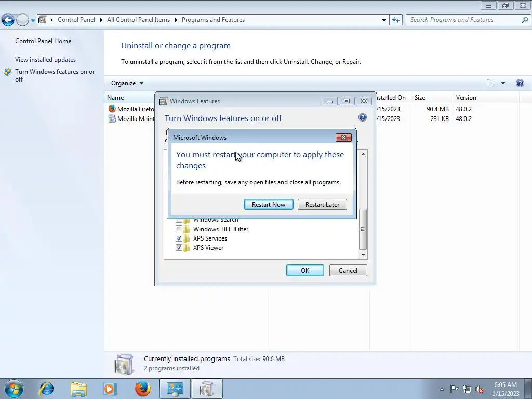Expand the view options dropdown arrow
The image size is (532, 399).
[x=503, y=83]
